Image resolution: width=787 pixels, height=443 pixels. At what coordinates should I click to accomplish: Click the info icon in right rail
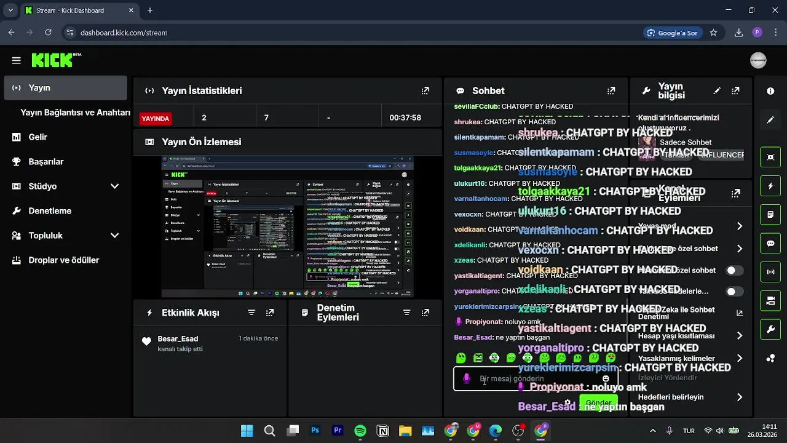point(770,90)
